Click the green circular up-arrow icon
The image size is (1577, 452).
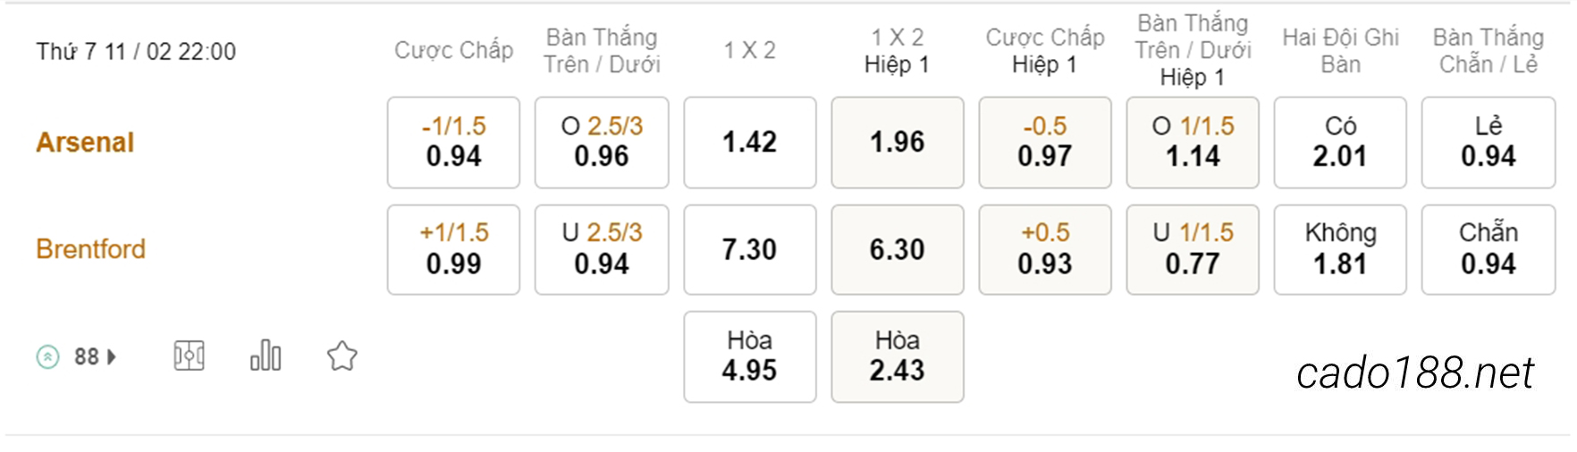tap(48, 357)
